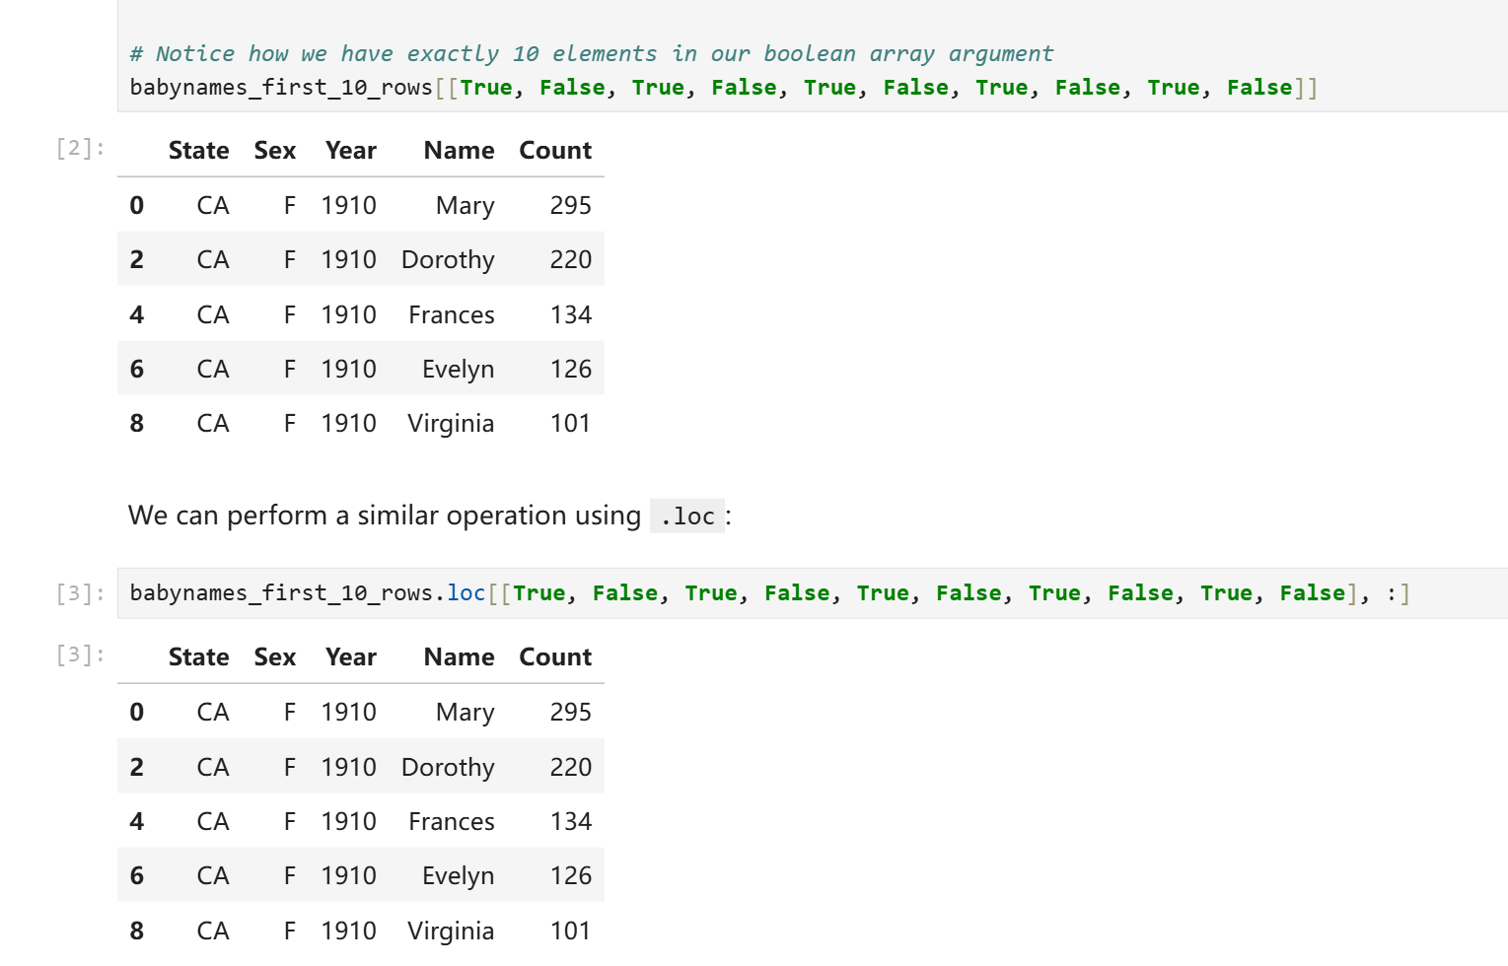Click the blue loc keyword in cell [3]
The image size is (1508, 966).
467,593
